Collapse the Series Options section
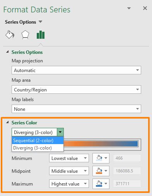152x196 pixels. tap(7, 52)
